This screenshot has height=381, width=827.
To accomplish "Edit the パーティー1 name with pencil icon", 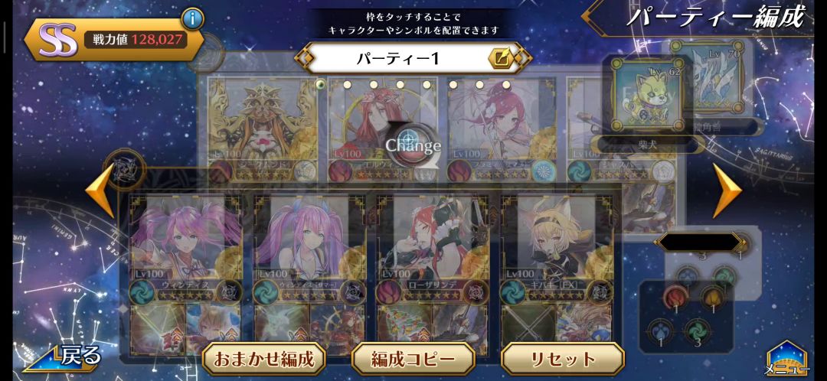I will coord(498,58).
